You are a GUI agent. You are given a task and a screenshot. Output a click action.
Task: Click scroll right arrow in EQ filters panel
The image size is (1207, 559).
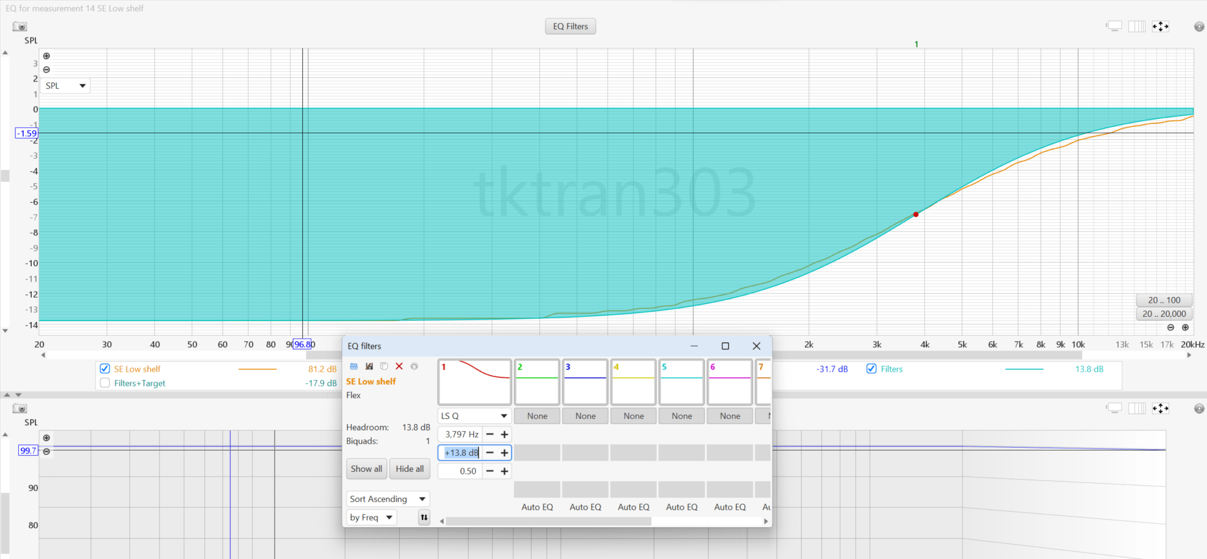pyautogui.click(x=766, y=521)
